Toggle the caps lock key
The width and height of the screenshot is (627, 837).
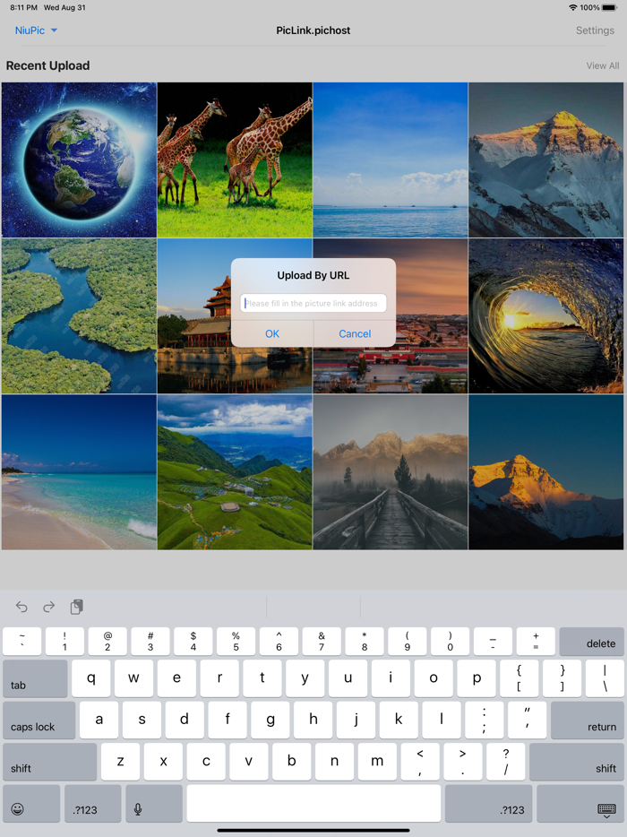click(x=39, y=721)
